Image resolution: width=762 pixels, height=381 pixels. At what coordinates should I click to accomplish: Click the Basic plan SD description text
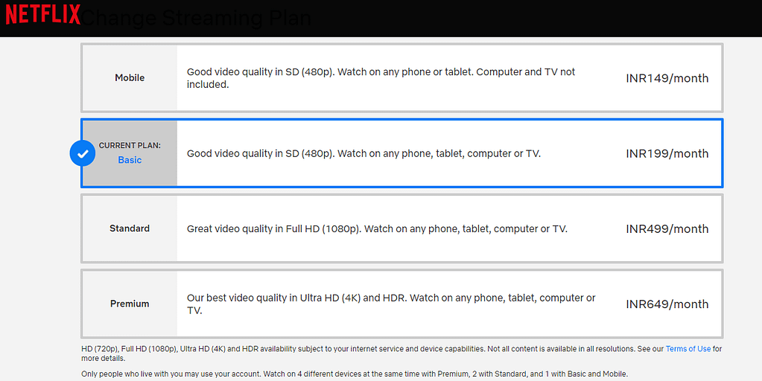[363, 153]
